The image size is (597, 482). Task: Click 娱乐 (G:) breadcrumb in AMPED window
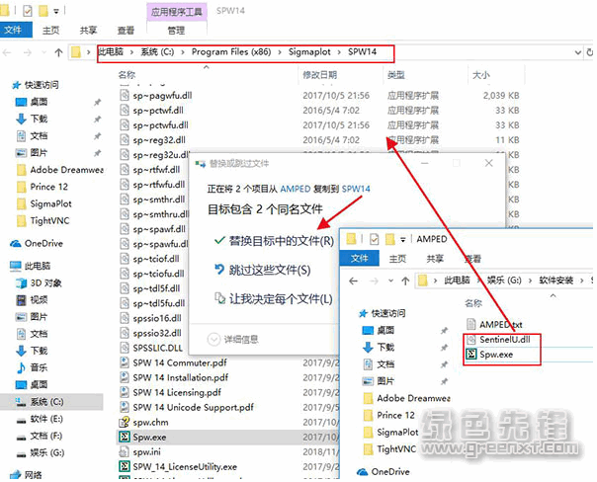[x=504, y=281]
